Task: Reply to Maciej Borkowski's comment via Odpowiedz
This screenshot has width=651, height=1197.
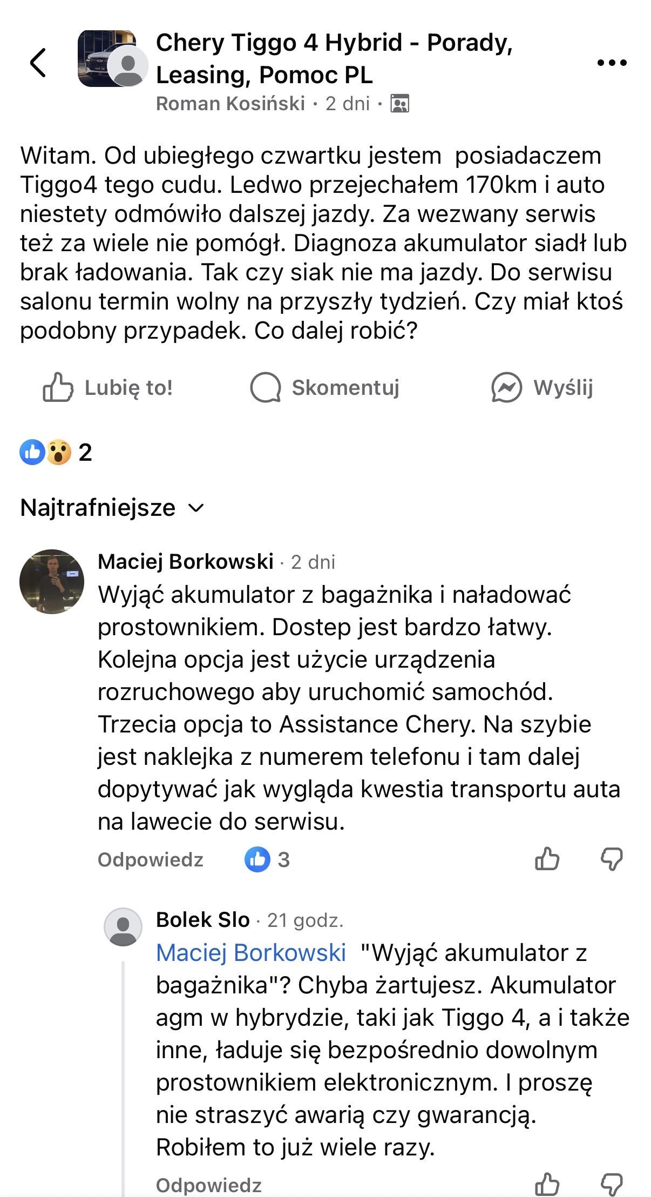Action: coord(151,859)
